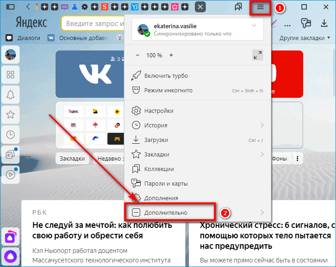
Task: Open the yellow play-button tile
Action: pos(116,111)
